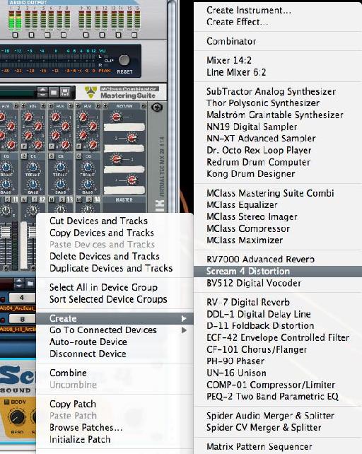Enable EQ on mixer channel 14
Viewport: 362px width, 454px height.
point(78,156)
